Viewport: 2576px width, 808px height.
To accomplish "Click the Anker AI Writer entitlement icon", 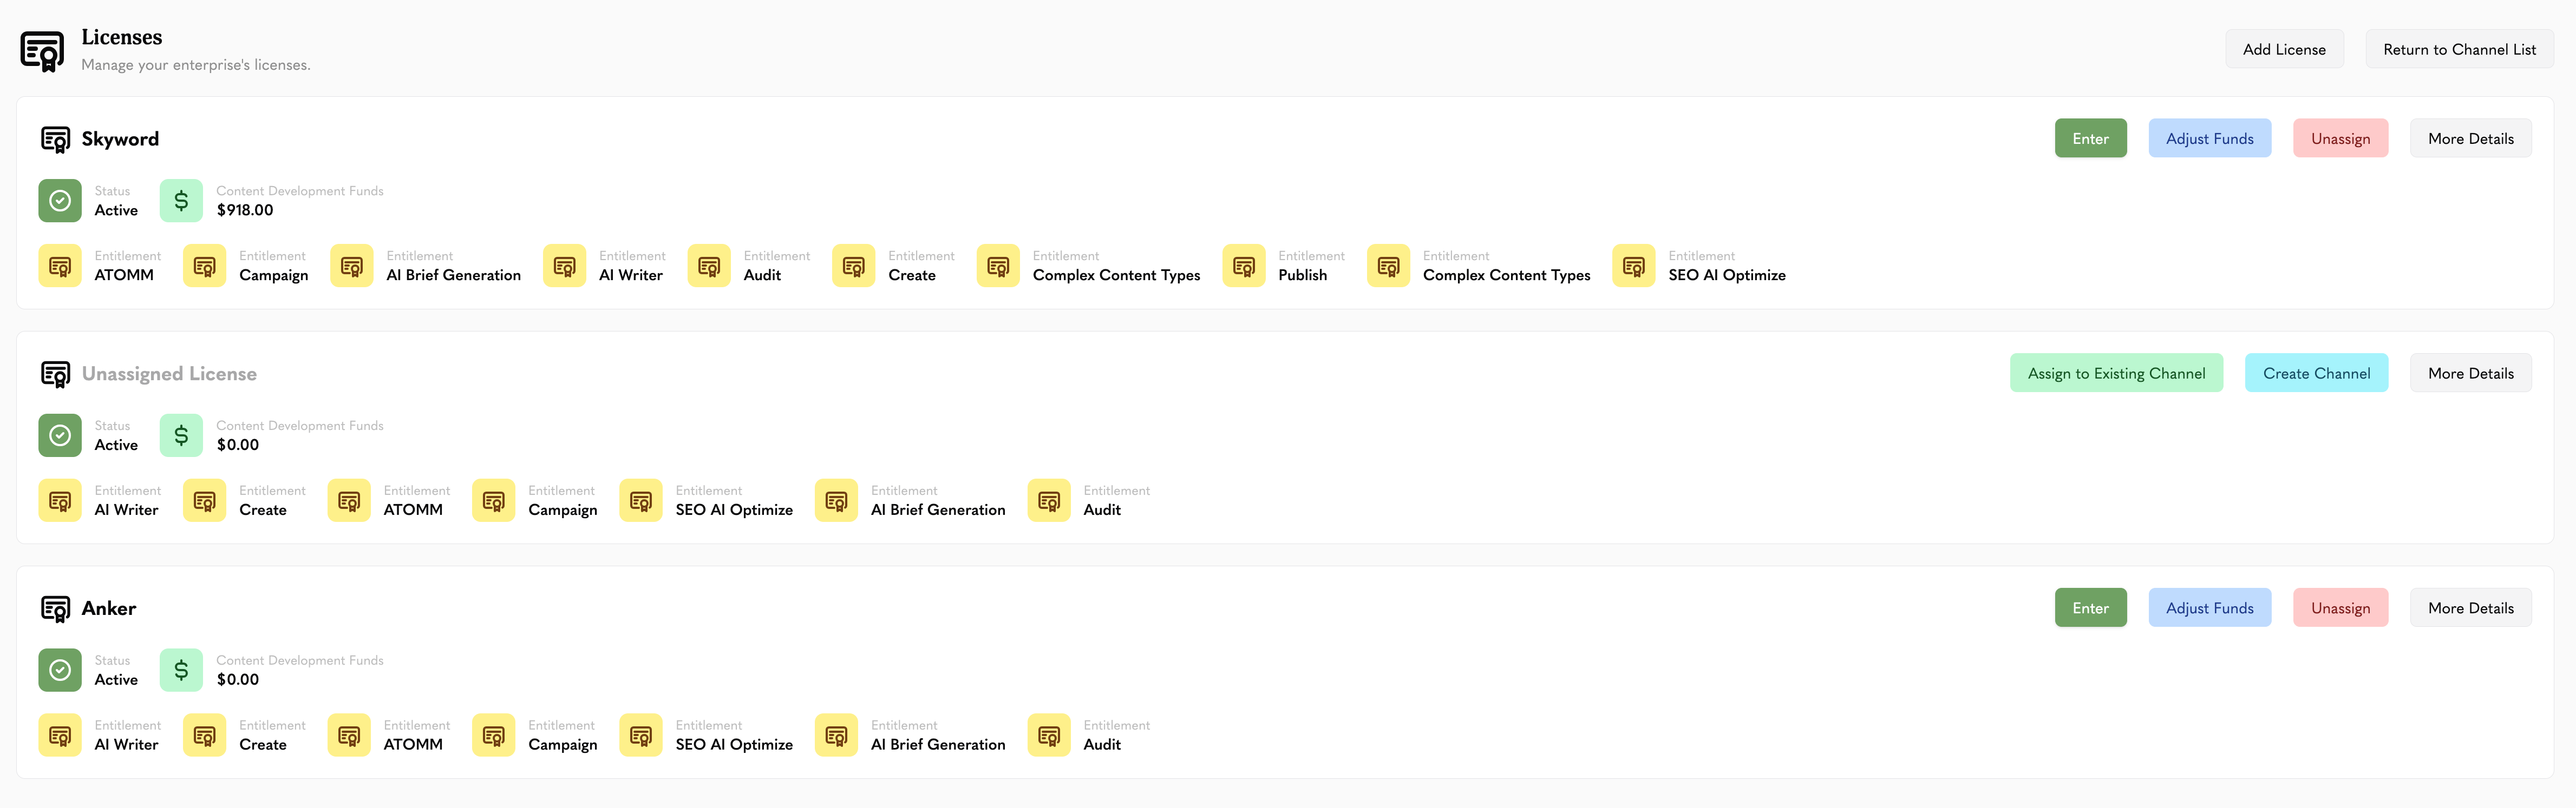I will click(60, 735).
